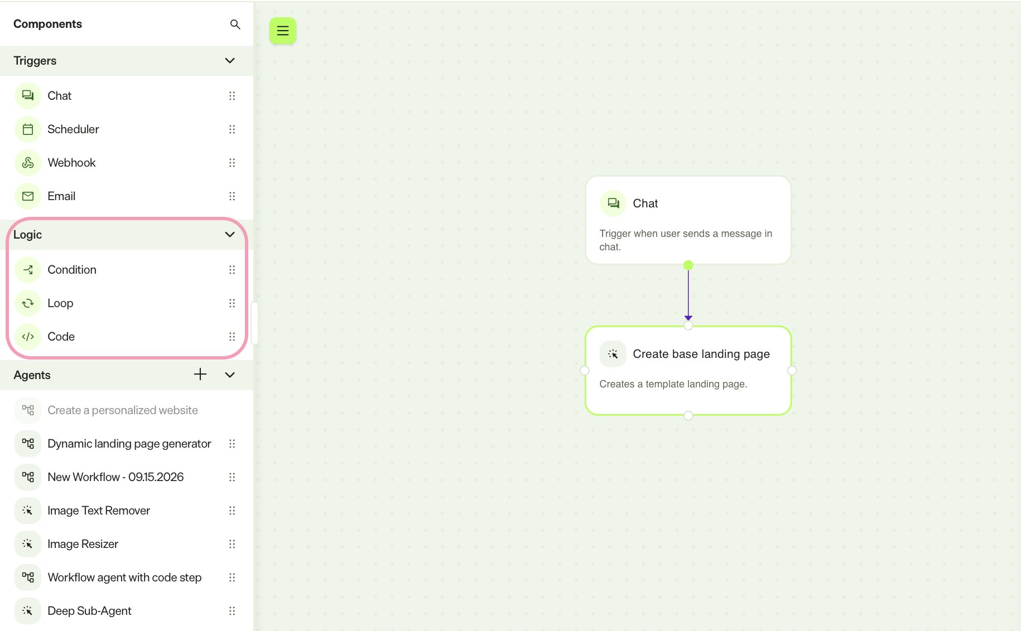Image resolution: width=1021 pixels, height=631 pixels.
Task: Click the Code logic icon
Action: tap(28, 337)
